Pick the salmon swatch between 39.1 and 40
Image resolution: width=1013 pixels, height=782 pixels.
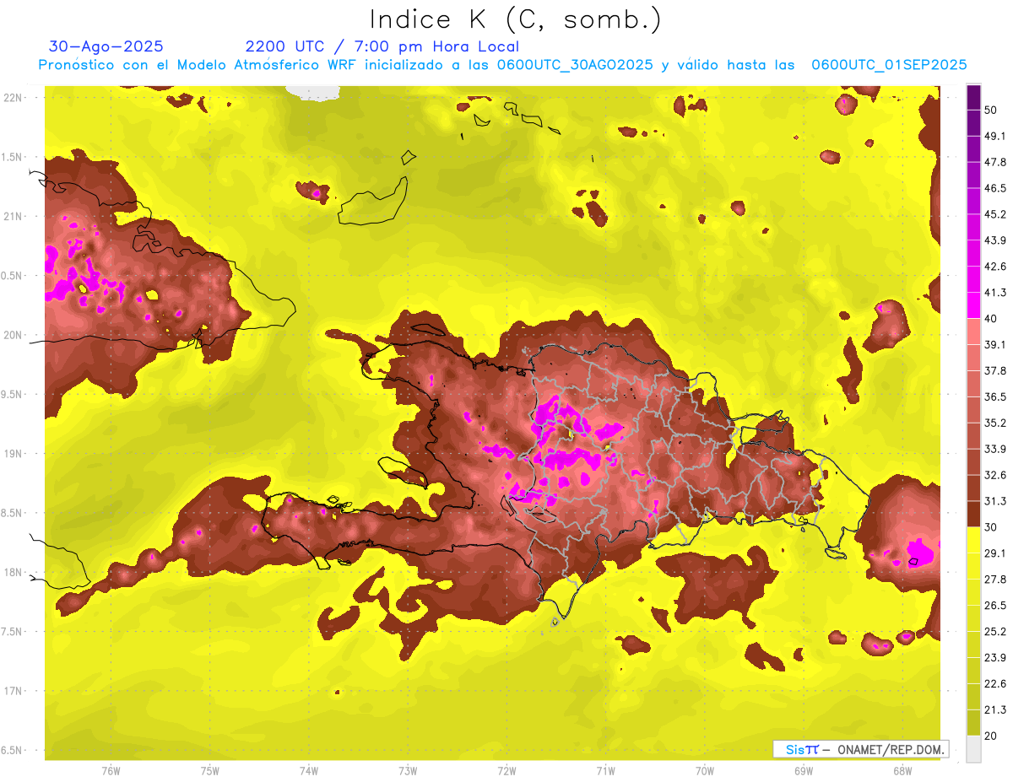pos(973,332)
